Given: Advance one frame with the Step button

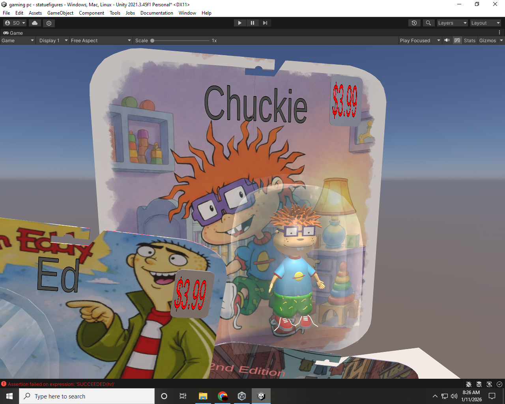Looking at the screenshot, I should (x=265, y=23).
